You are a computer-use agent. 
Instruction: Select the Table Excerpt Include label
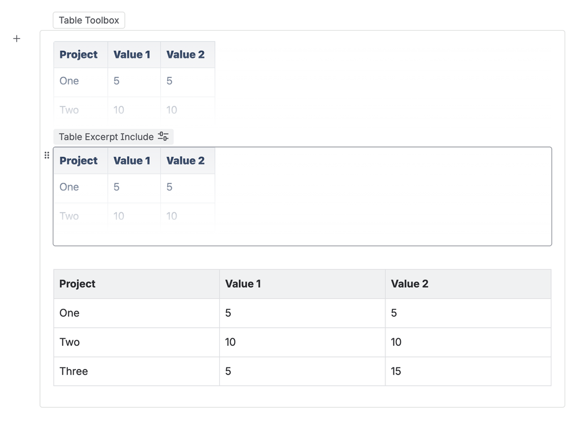(106, 137)
